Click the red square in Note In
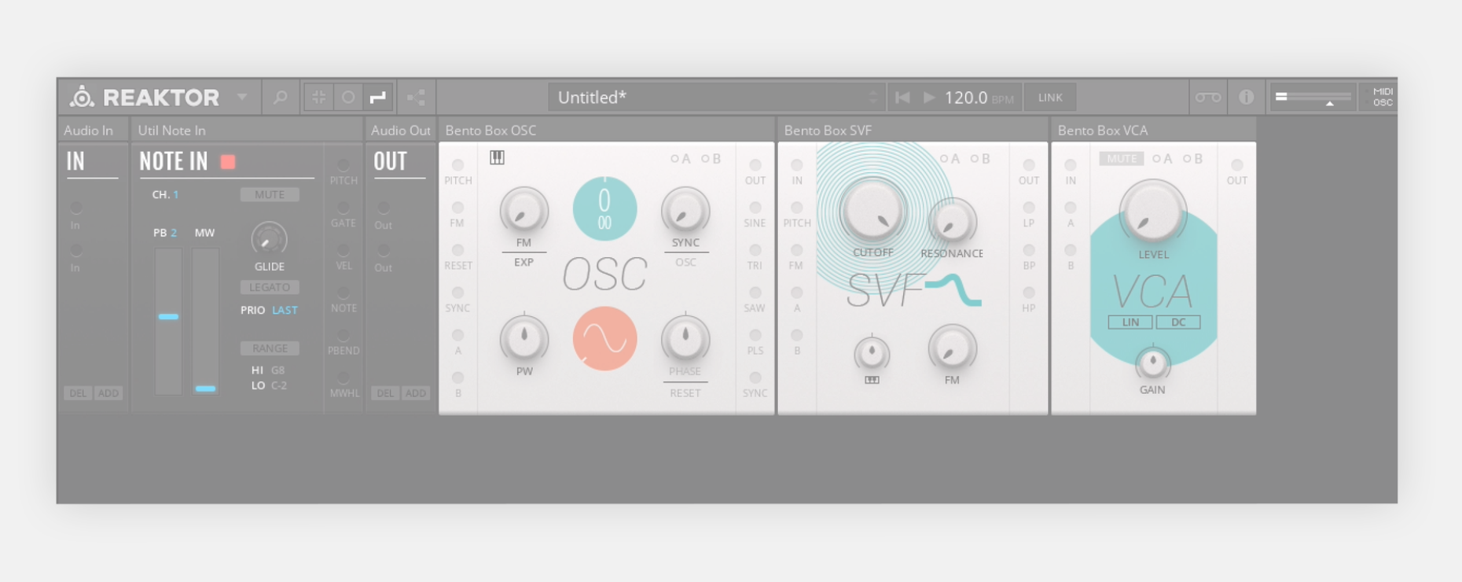 click(228, 161)
